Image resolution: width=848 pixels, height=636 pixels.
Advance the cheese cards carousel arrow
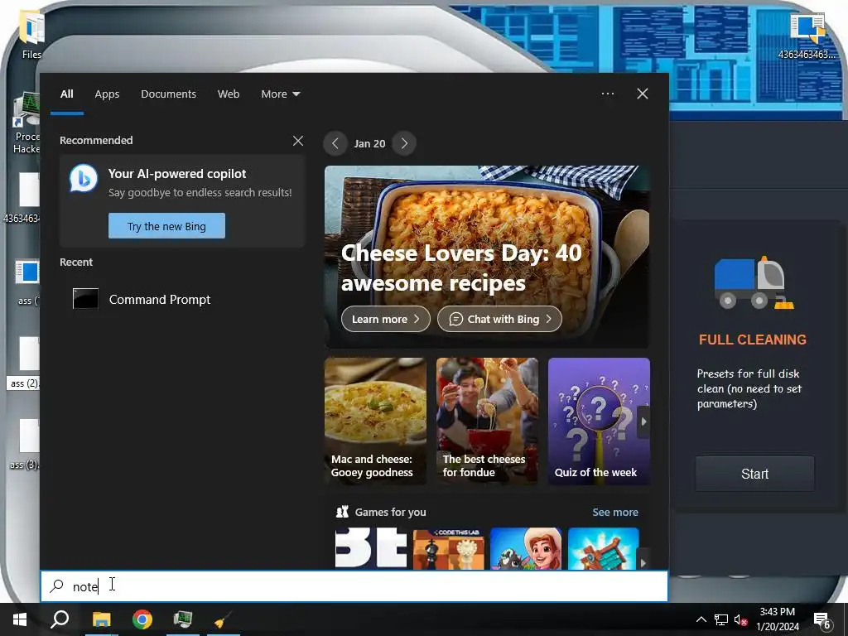tap(643, 422)
